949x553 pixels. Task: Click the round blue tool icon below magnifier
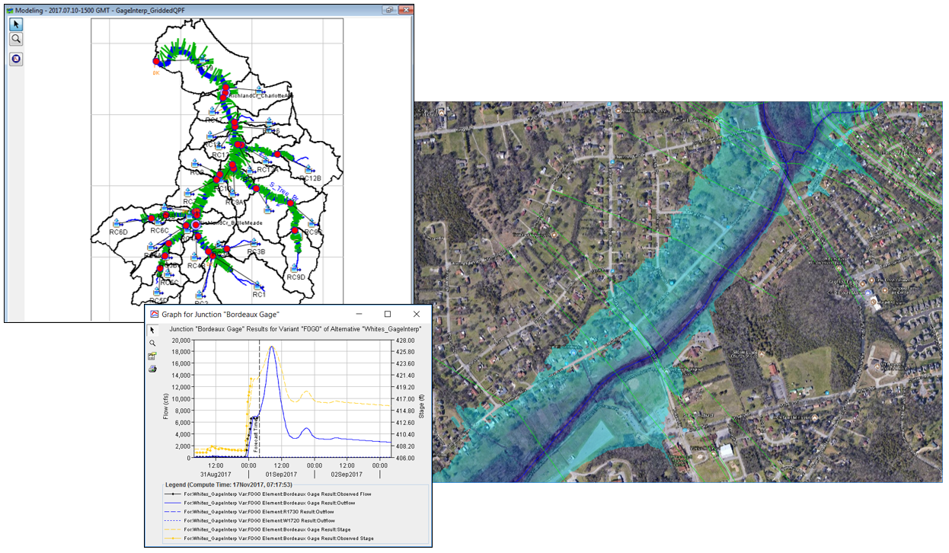click(x=16, y=59)
